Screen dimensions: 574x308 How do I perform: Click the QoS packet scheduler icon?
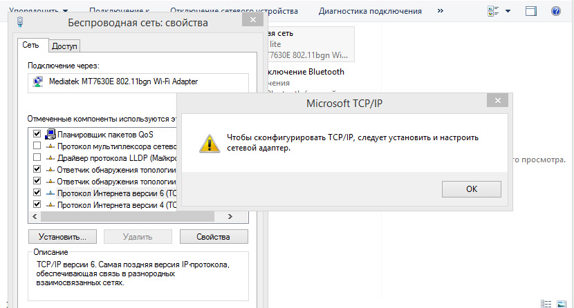[x=50, y=134]
